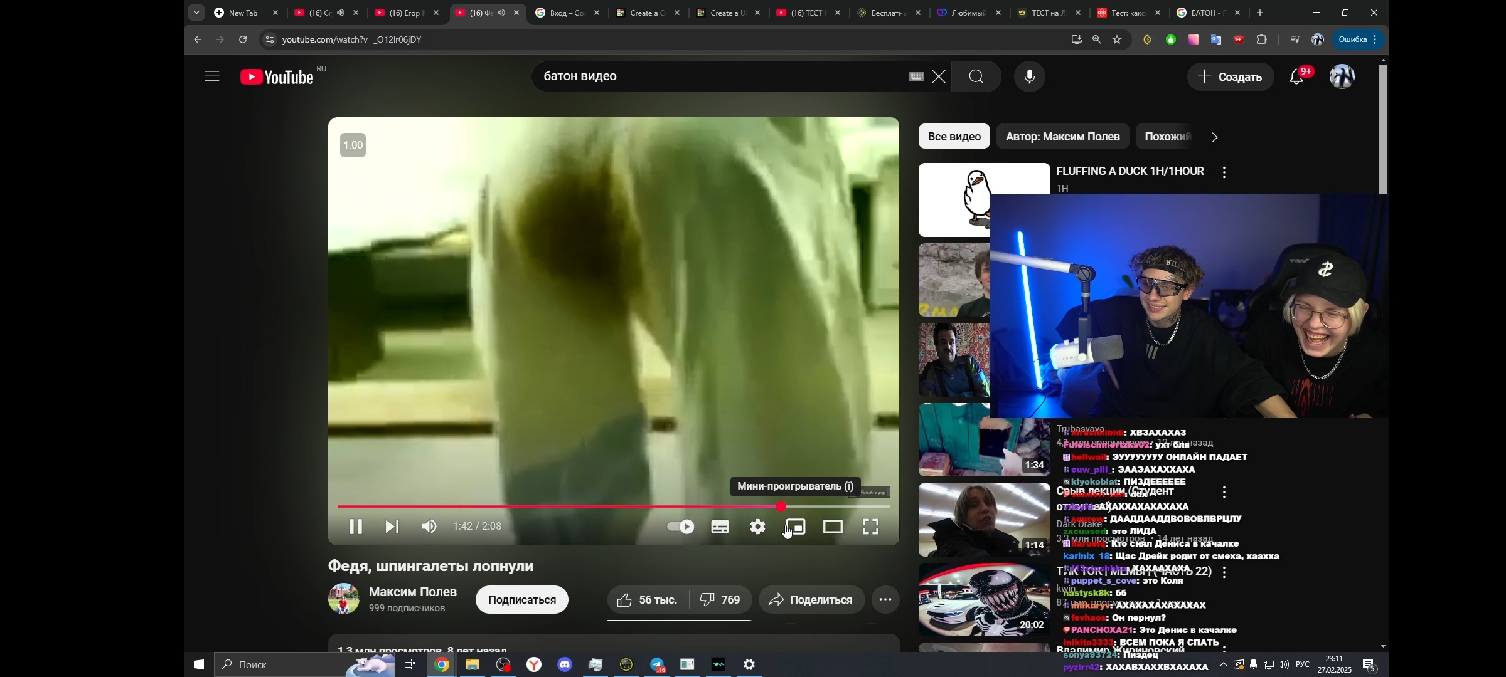
Task: Click the 'Поделиться' share button
Action: point(811,600)
